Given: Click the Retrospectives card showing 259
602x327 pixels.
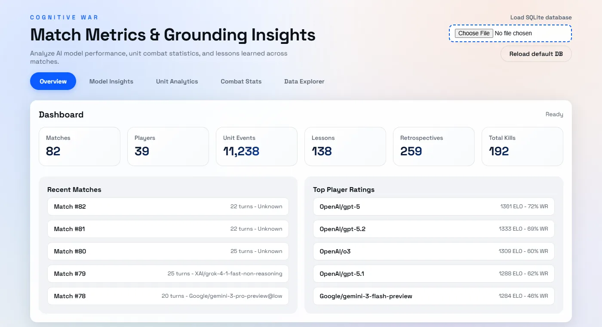Looking at the screenshot, I should (434, 146).
